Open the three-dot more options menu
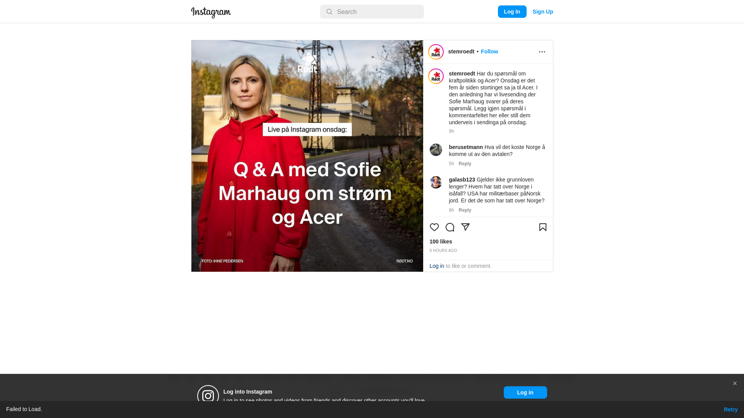Image resolution: width=744 pixels, height=418 pixels. click(x=542, y=52)
